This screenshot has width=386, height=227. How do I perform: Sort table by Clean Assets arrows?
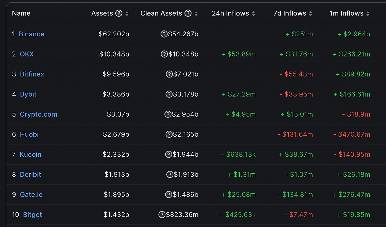coord(196,14)
